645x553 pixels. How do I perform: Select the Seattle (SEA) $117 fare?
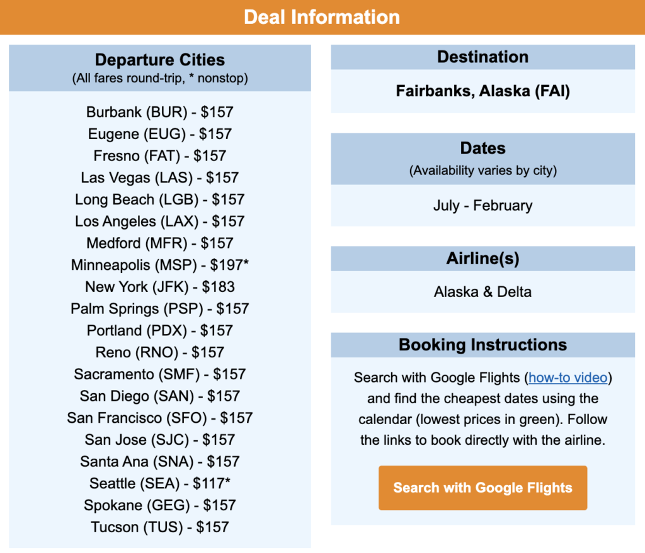coord(159,483)
